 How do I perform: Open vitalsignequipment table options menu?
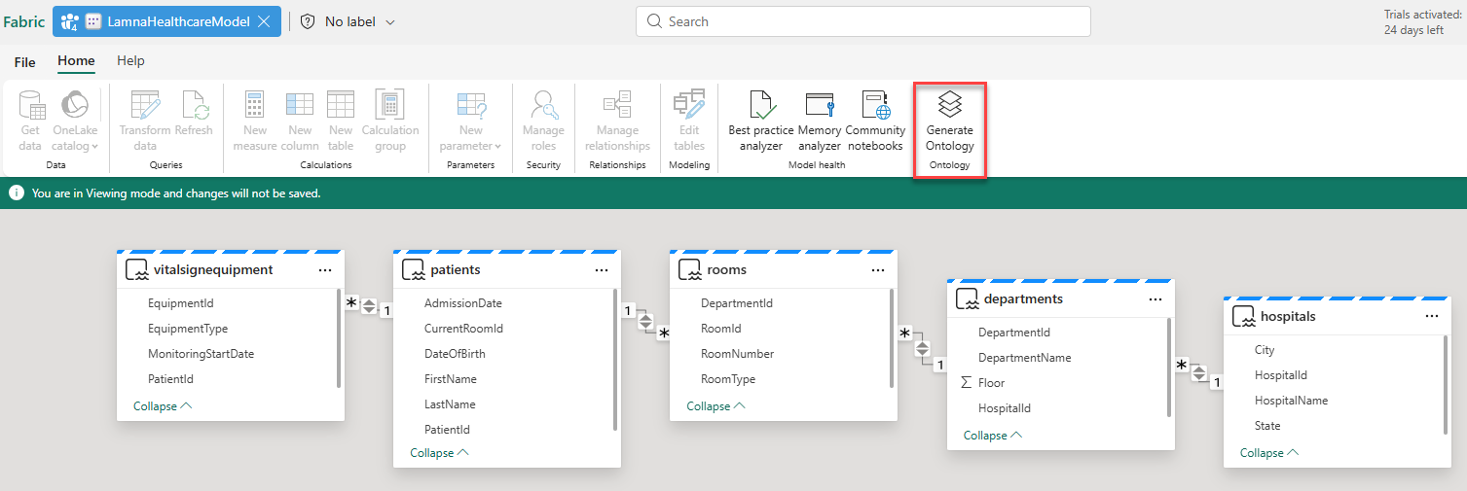point(325,270)
